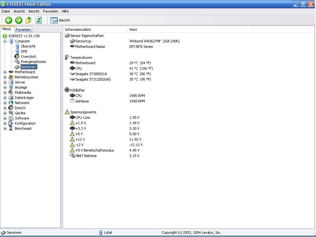
Task: Open the Hilfe menu
Action: (65, 11)
